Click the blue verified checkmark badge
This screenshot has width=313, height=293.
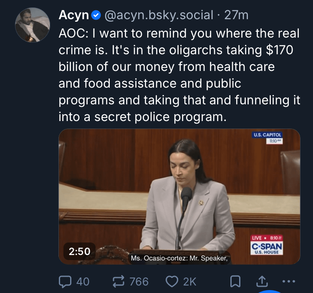(96, 15)
